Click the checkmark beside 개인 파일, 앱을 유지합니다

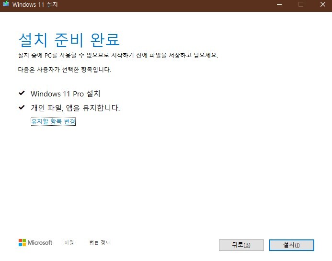(x=22, y=107)
